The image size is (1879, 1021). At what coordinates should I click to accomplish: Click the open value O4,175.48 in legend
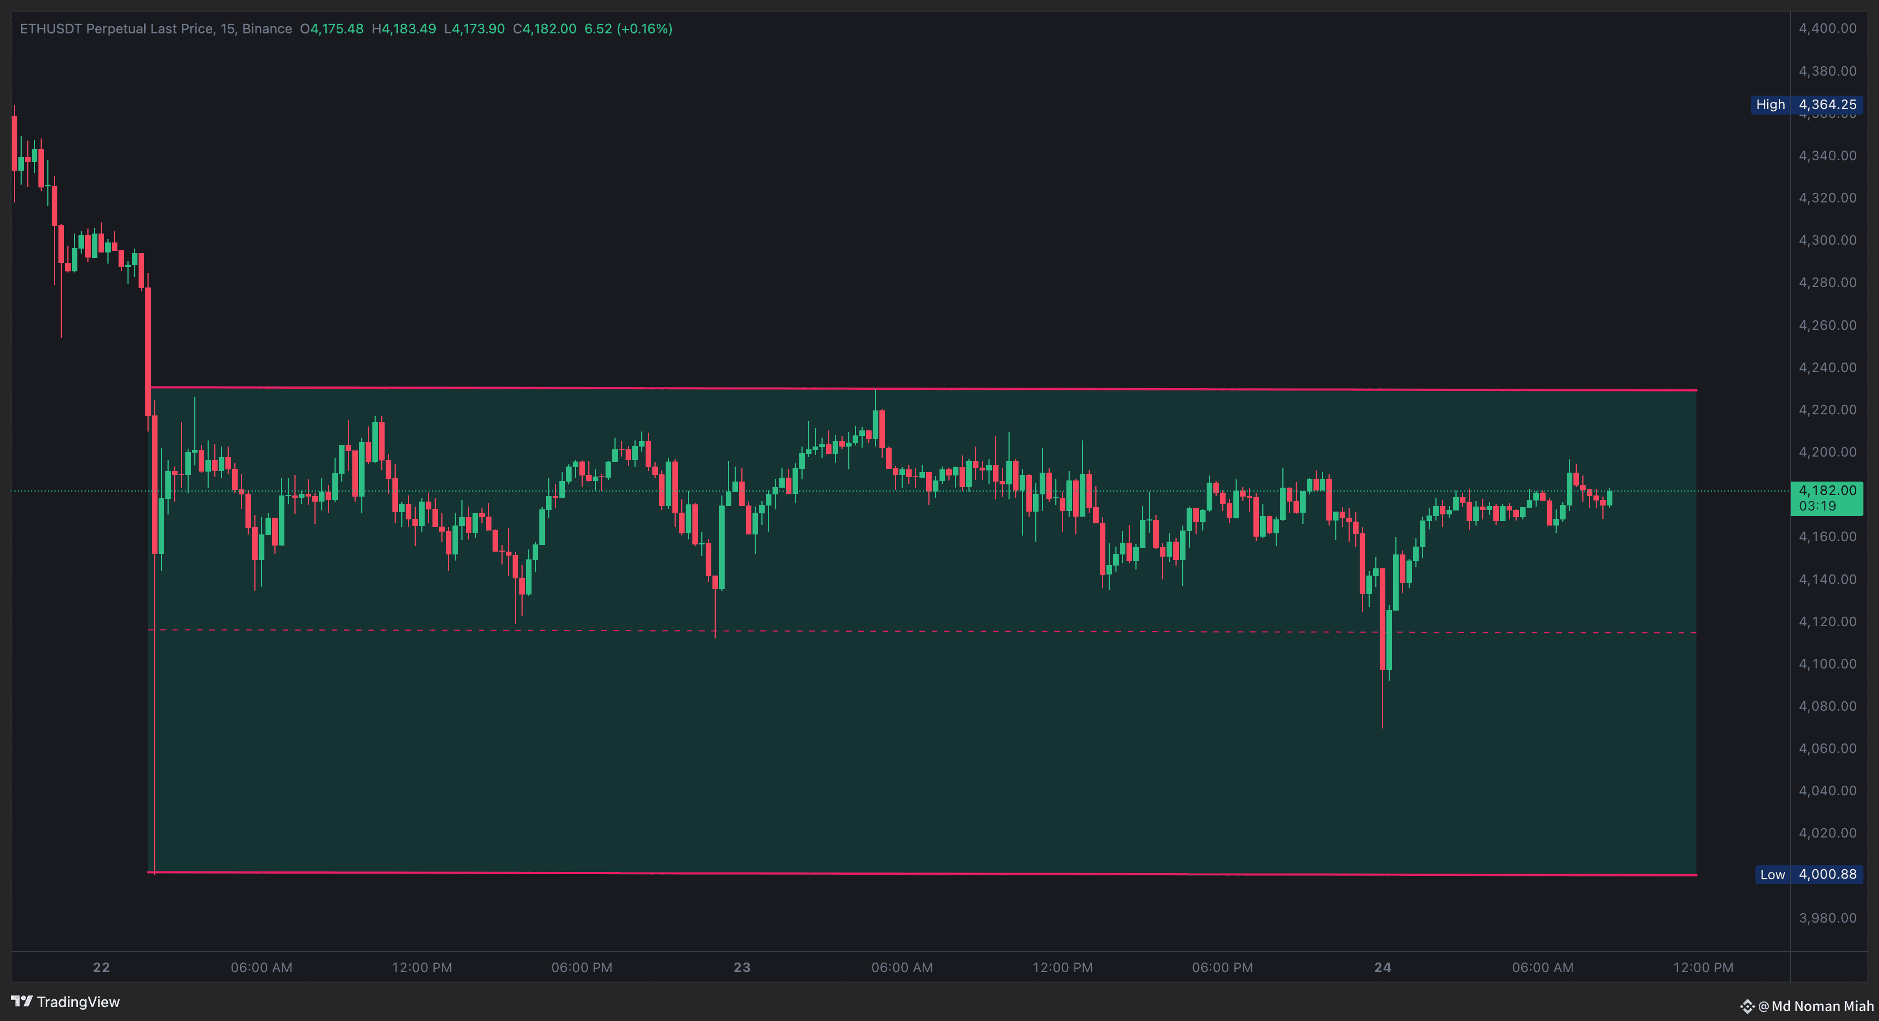tap(332, 28)
